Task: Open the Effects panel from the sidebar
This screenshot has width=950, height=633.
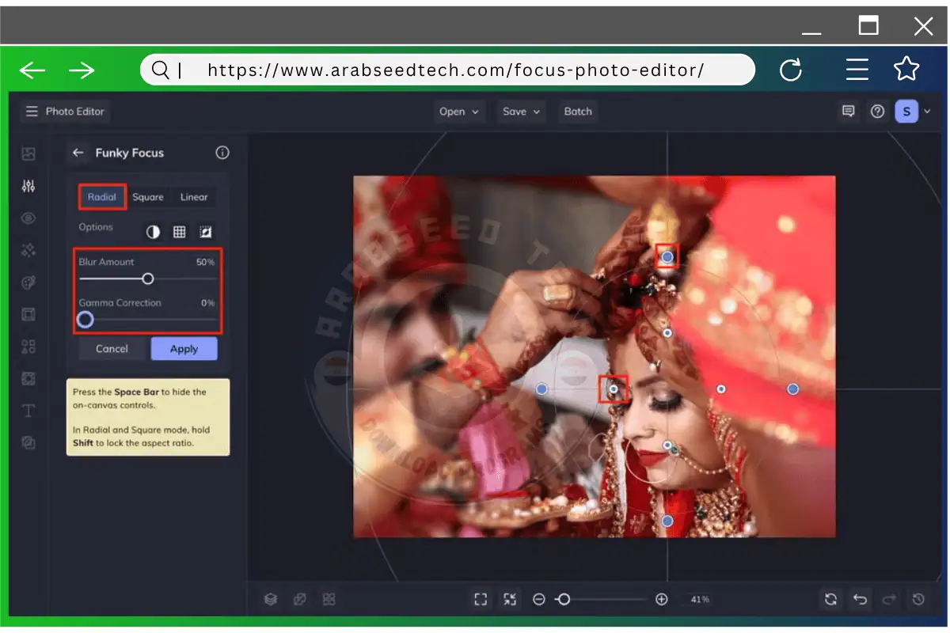Action: click(x=28, y=250)
